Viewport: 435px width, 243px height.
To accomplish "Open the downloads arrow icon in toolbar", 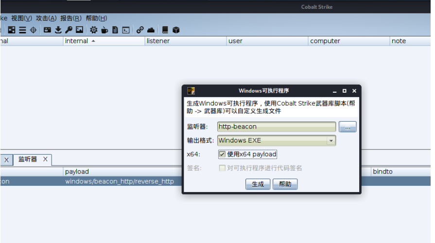I will click(58, 30).
